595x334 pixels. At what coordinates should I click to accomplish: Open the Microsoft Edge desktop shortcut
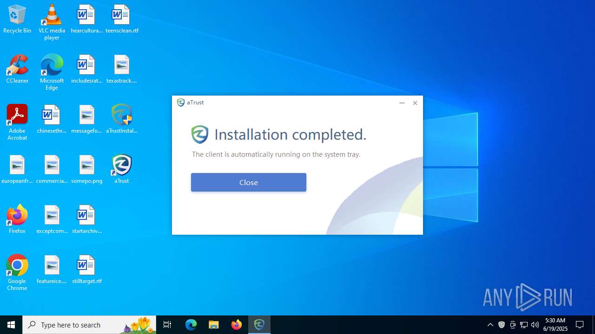coord(52,72)
